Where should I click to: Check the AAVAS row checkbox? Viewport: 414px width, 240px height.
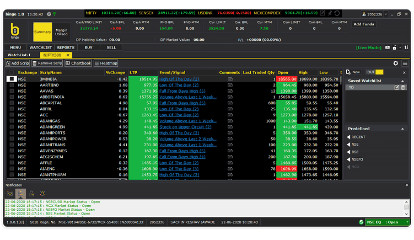tap(12, 90)
